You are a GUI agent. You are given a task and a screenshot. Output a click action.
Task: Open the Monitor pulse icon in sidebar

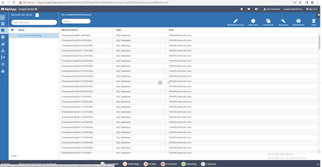(x=3, y=37)
